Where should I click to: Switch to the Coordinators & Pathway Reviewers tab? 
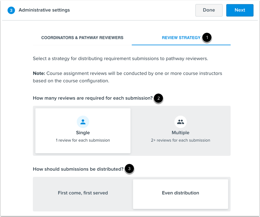82,38
